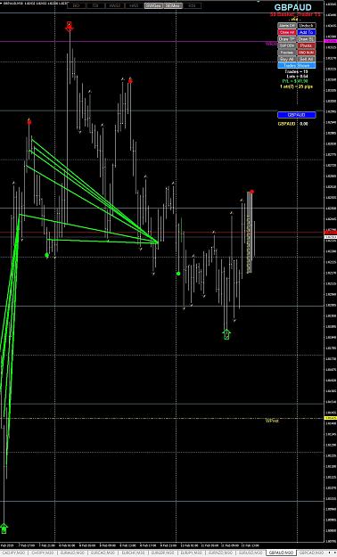Click the blue GBPAUD symbol button
Screen dimensions: 337x557
(297, 115)
